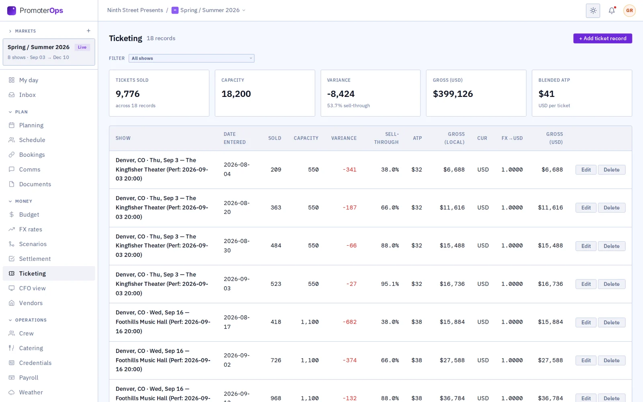Edit the 2026-08-04 Kingfisher record
The height and width of the screenshot is (402, 643).
click(586, 170)
